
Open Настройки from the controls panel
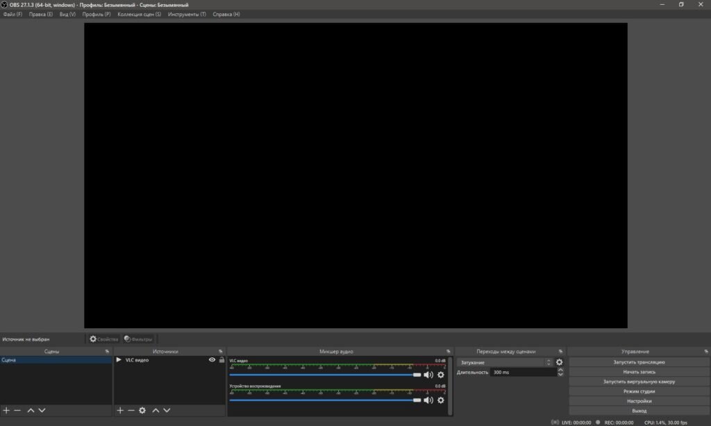[x=639, y=401]
